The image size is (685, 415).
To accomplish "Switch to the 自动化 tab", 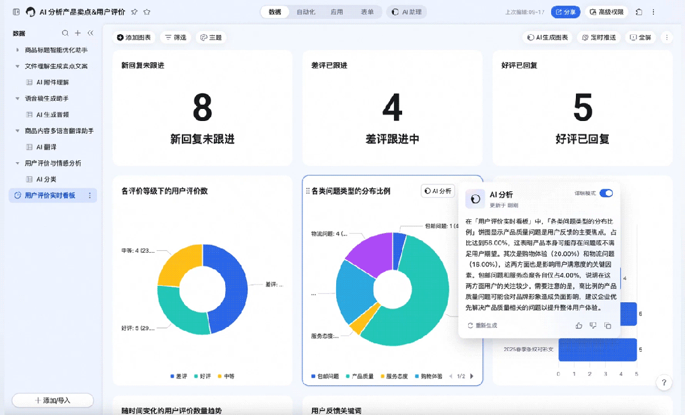I will (x=306, y=12).
